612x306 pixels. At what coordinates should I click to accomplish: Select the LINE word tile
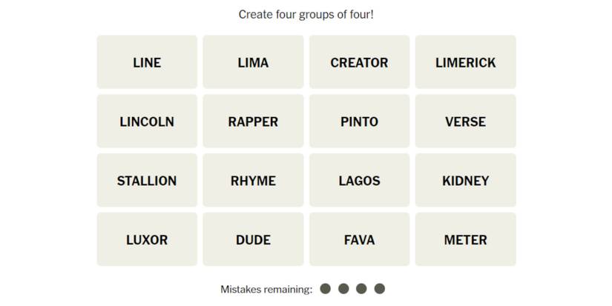pos(147,62)
